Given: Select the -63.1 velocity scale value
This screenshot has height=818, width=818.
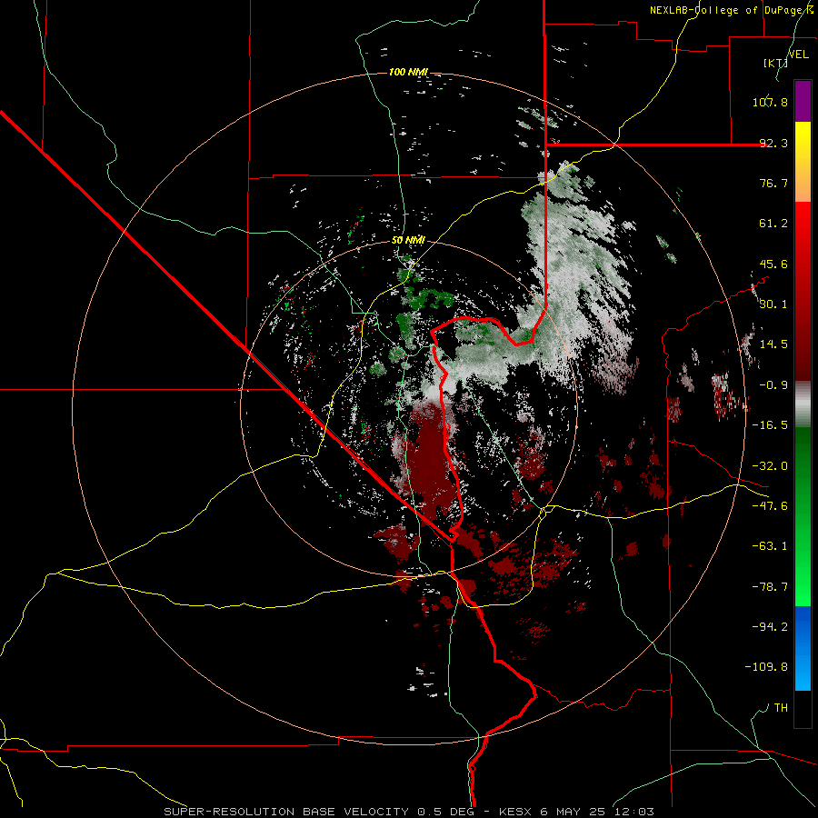Looking at the screenshot, I should coord(770,546).
